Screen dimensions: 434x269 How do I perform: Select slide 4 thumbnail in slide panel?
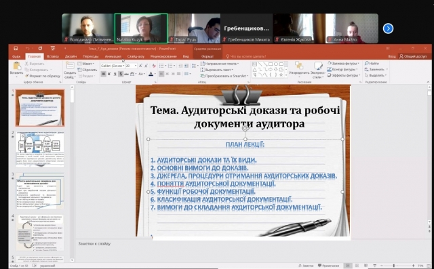40,232
